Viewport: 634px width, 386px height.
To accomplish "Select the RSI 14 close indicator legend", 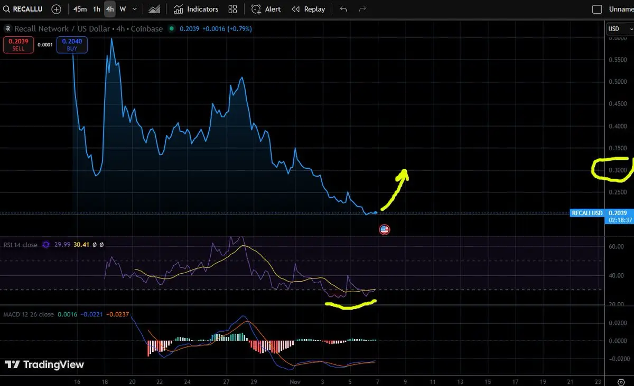I will tap(21, 245).
